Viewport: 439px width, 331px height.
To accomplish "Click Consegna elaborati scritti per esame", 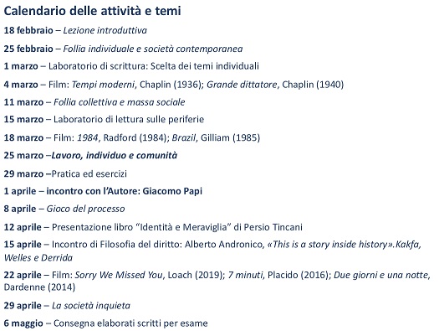I will [130, 323].
